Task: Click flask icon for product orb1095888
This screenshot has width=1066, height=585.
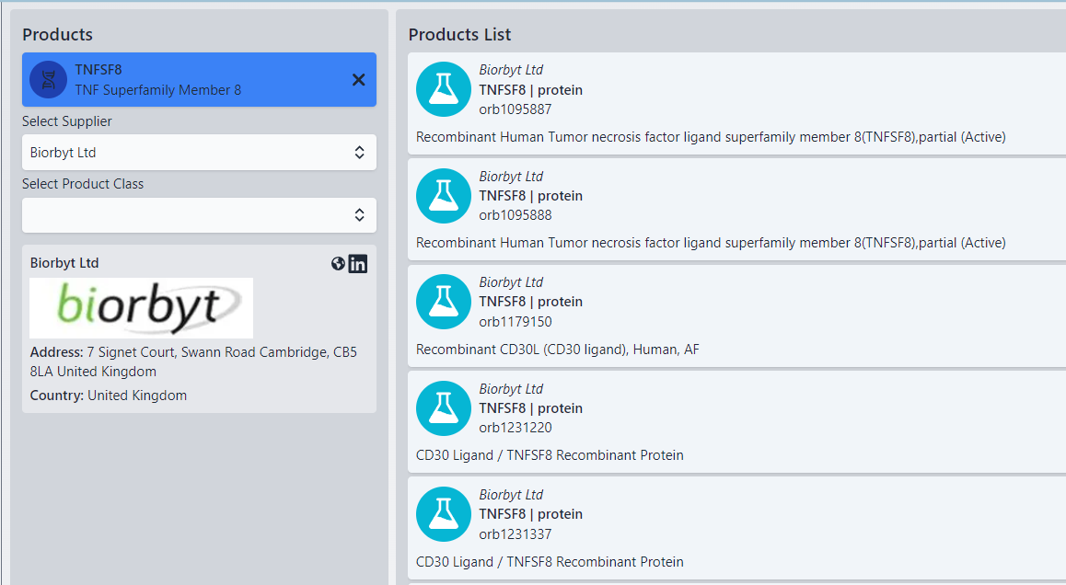Action: point(444,196)
